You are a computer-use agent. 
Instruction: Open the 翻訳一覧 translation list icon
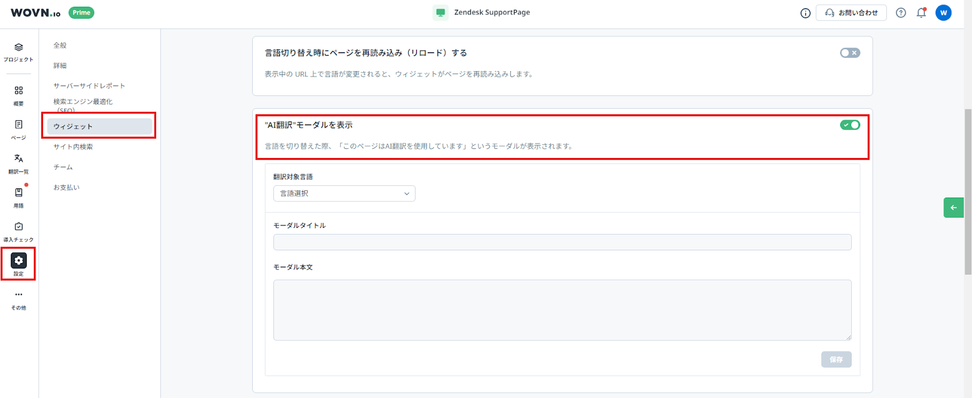pos(18,162)
